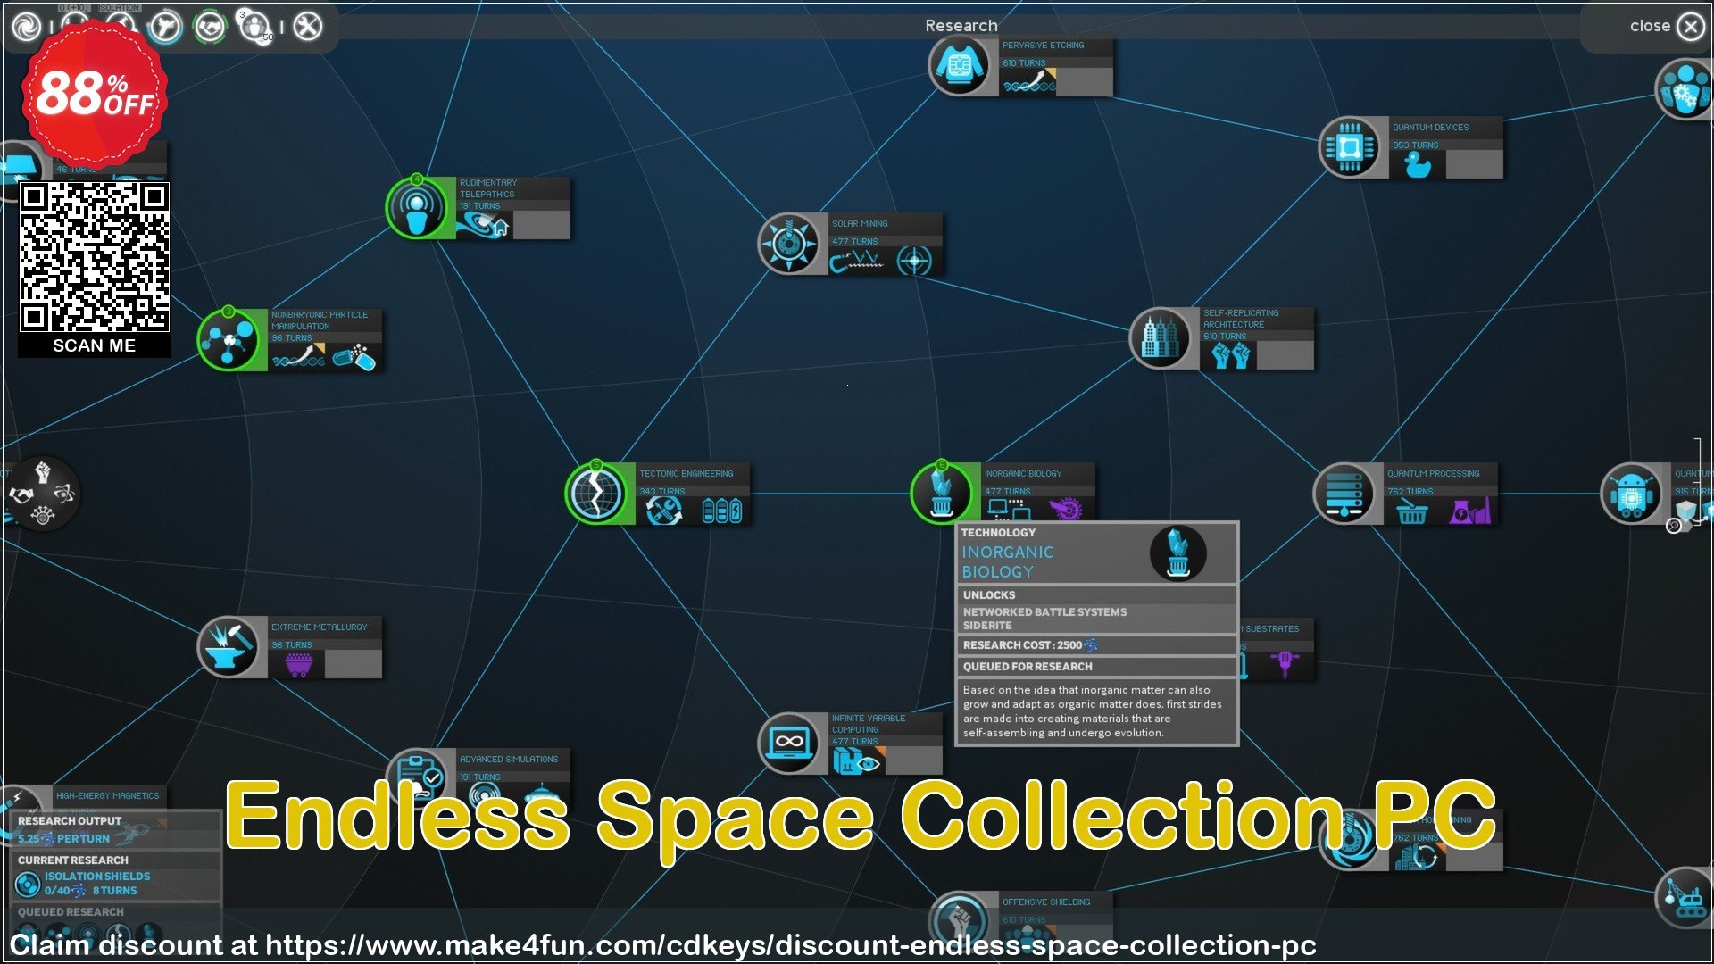The image size is (1714, 964).
Task: Click the mine cart unlock under Extreme Metallurgy
Action: point(298,664)
